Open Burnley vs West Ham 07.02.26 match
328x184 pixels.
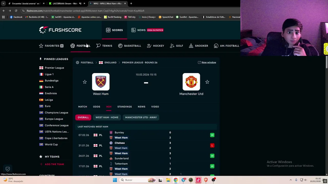coord(147,135)
